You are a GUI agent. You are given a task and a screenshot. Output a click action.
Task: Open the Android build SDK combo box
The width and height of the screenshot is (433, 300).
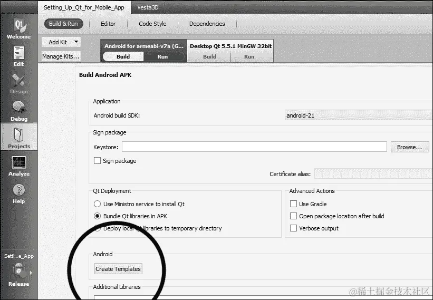coord(359,115)
